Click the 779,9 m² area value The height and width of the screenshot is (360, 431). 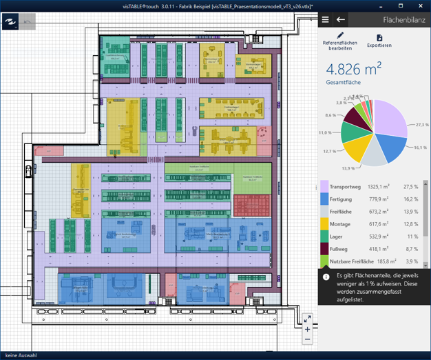(x=379, y=199)
